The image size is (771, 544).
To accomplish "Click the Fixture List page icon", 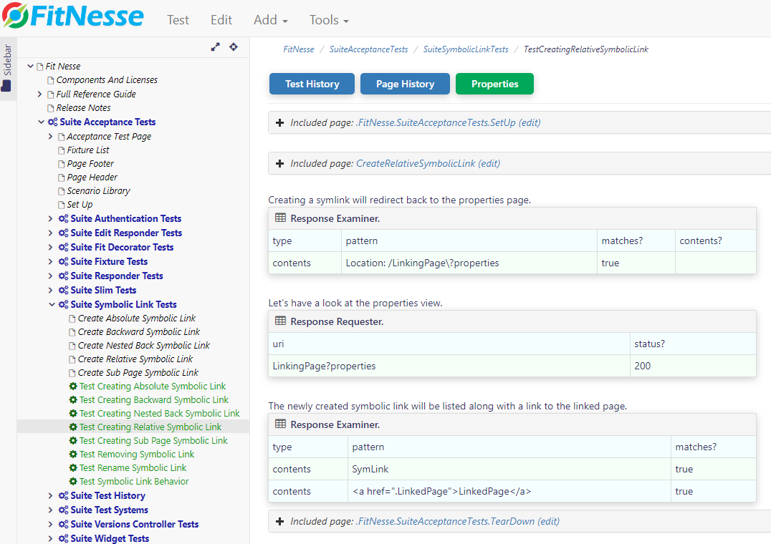I will (x=62, y=150).
